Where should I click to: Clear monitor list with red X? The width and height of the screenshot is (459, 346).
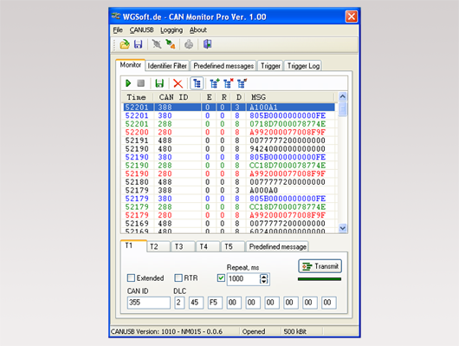[x=178, y=83]
